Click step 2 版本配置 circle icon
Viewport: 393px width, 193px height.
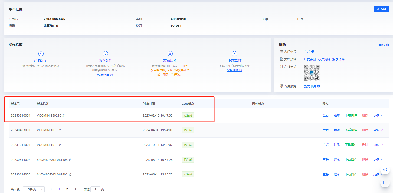(x=106, y=54)
